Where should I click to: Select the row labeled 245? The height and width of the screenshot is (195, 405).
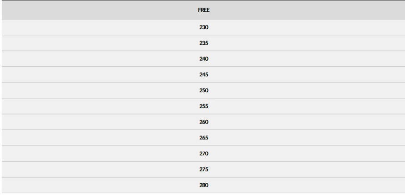pyautogui.click(x=203, y=75)
